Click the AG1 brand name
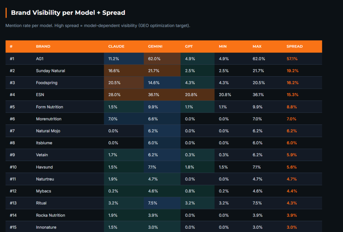This screenshot has height=232, width=343. coord(40,59)
